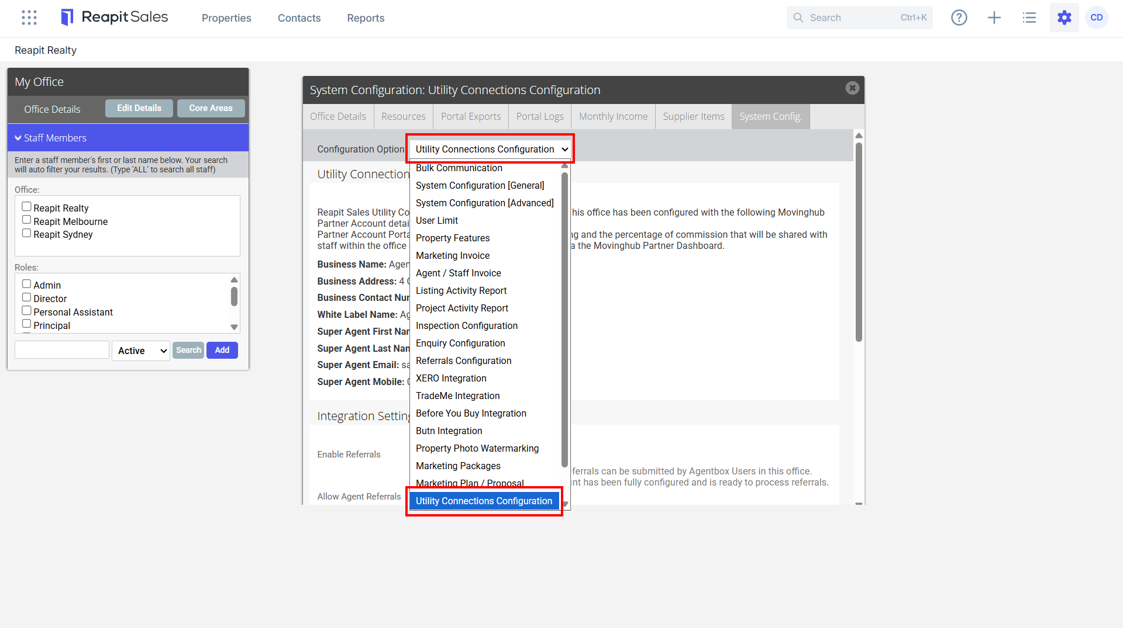Open the task list icon
Viewport: 1123px width, 631px height.
(x=1029, y=18)
